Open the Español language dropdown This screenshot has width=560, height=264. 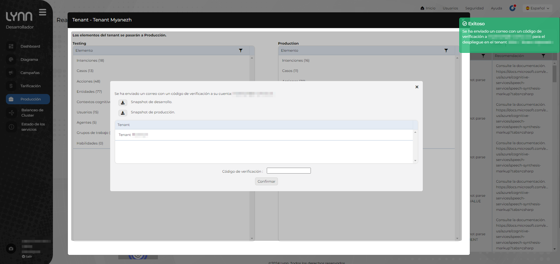click(x=537, y=8)
